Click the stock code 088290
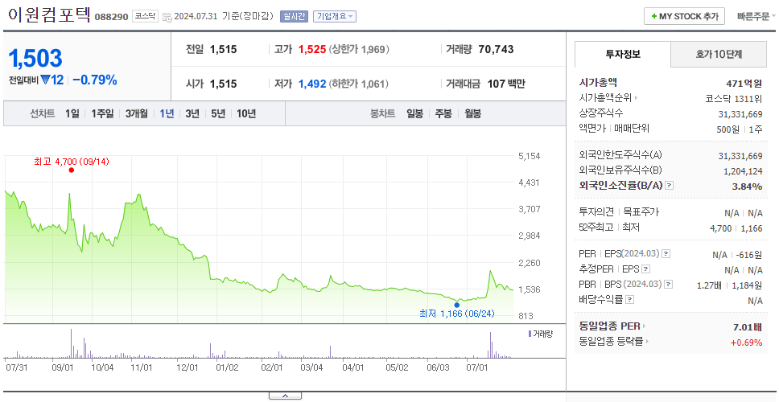 (112, 17)
